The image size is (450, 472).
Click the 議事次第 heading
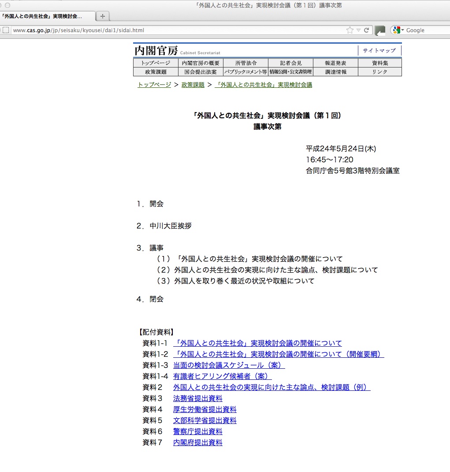267,127
